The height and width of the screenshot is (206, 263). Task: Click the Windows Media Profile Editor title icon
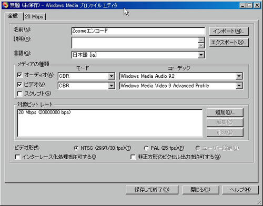coord(5,5)
